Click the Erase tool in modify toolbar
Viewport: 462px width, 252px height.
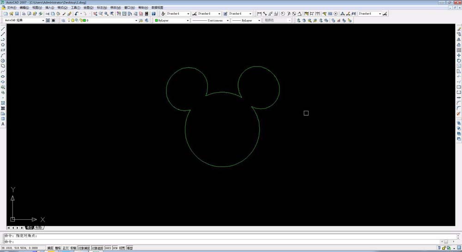(x=459, y=29)
